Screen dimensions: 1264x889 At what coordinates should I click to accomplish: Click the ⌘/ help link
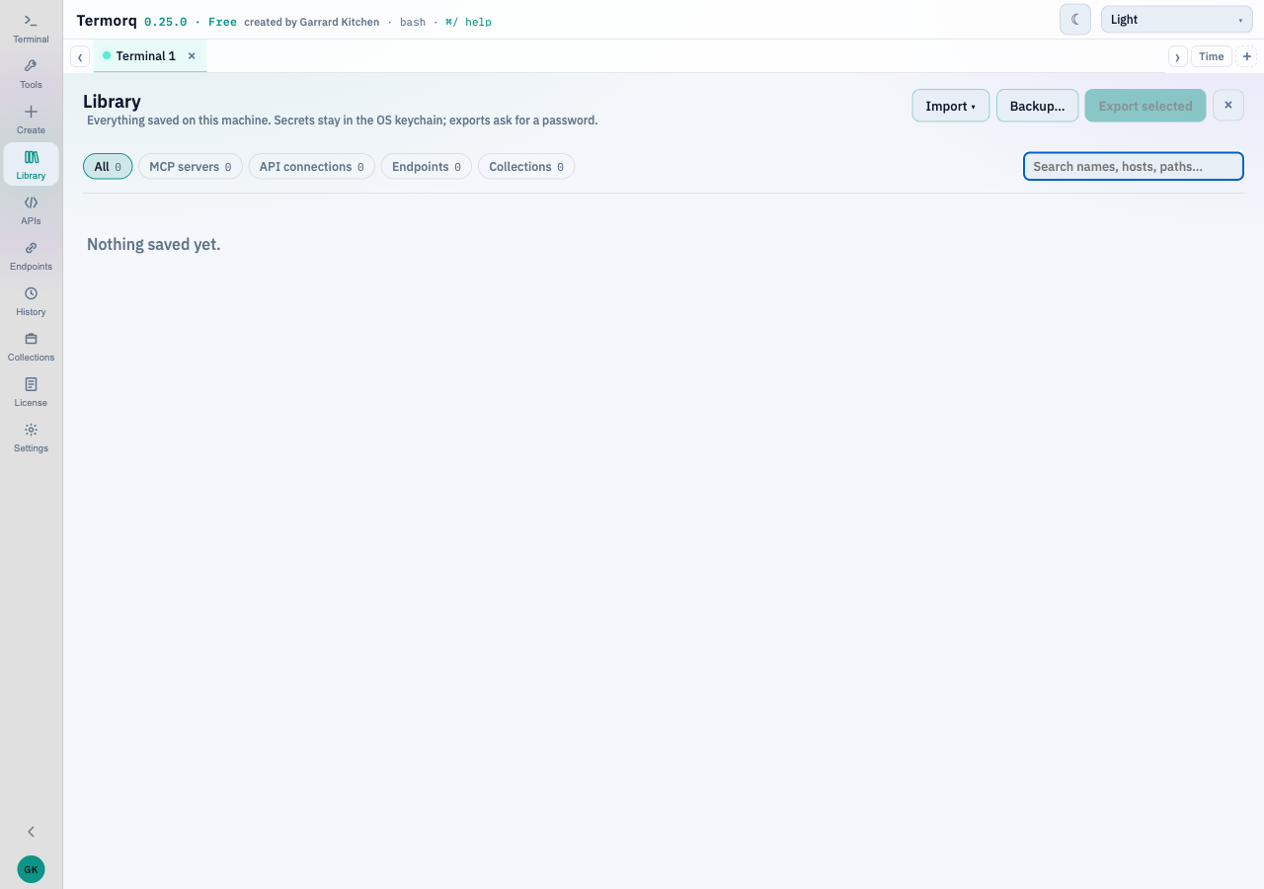click(x=468, y=22)
